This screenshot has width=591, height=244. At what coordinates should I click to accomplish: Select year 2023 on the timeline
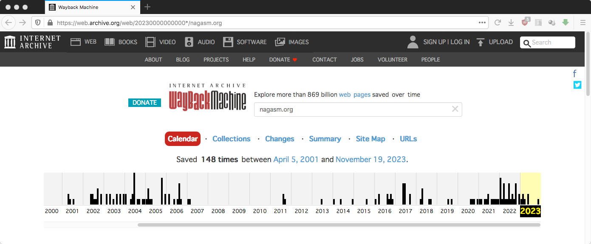tap(530, 211)
